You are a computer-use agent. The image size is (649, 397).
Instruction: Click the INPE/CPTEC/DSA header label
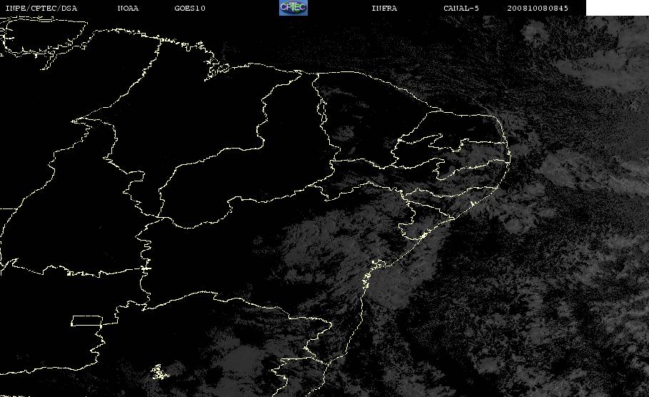tap(41, 8)
